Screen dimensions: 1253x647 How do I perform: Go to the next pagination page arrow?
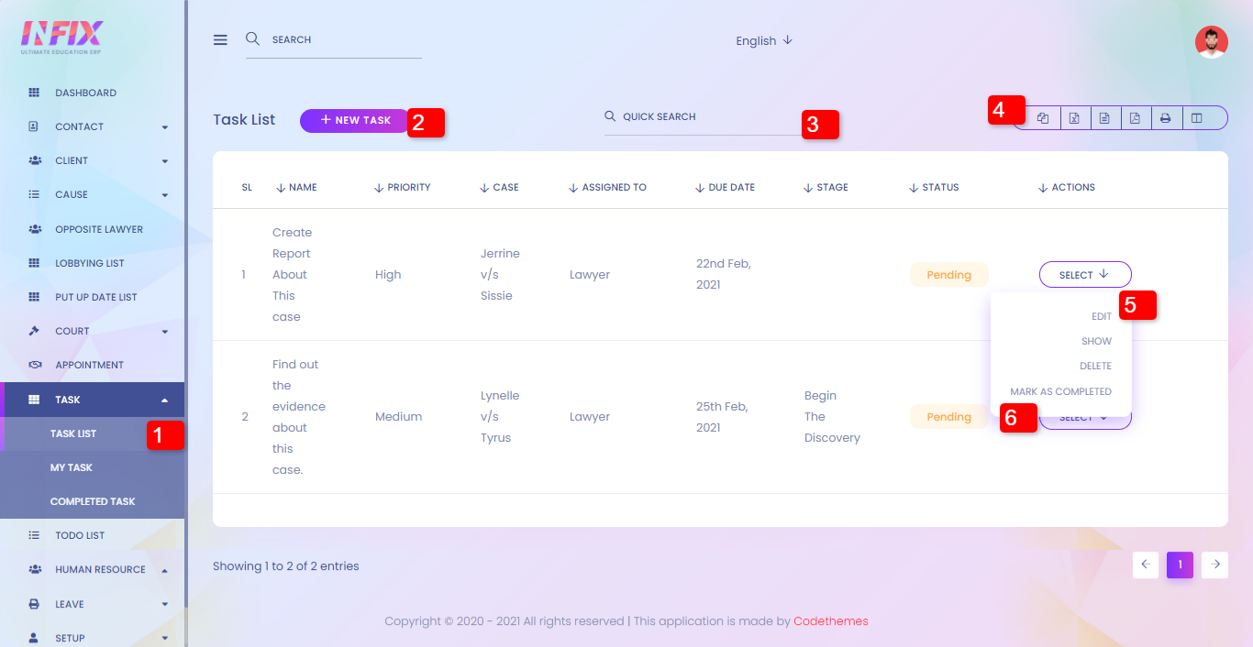tap(1214, 565)
